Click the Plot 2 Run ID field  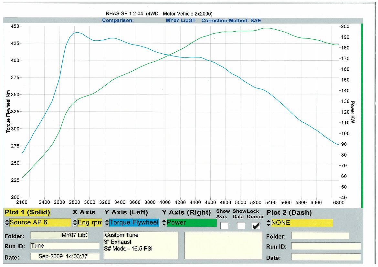326,246
